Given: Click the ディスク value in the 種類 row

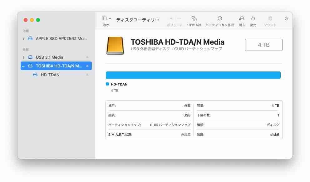Looking at the screenshot, I should 273,125.
